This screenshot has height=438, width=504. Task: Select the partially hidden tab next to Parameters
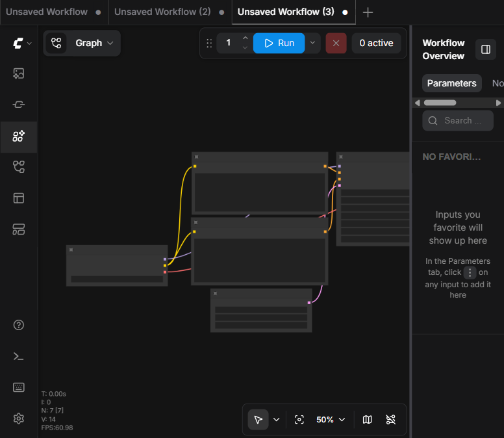click(x=498, y=83)
